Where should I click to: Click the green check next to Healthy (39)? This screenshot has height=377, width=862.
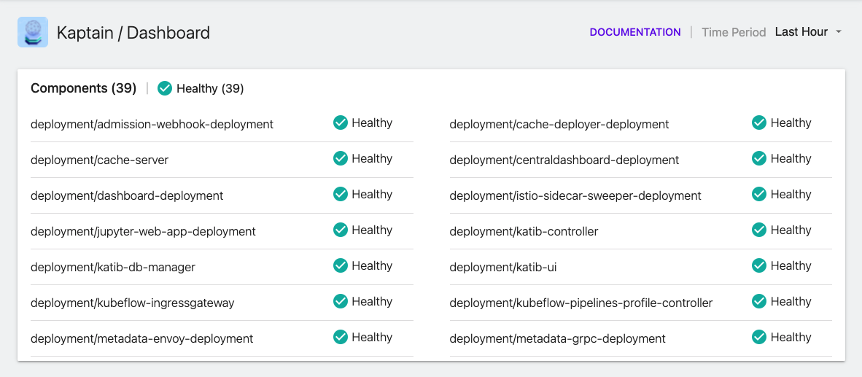tap(165, 88)
